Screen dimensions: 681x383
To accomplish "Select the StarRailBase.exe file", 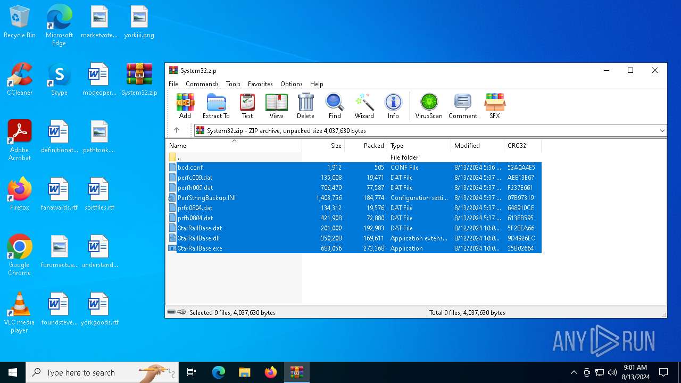I will click(x=354, y=248).
